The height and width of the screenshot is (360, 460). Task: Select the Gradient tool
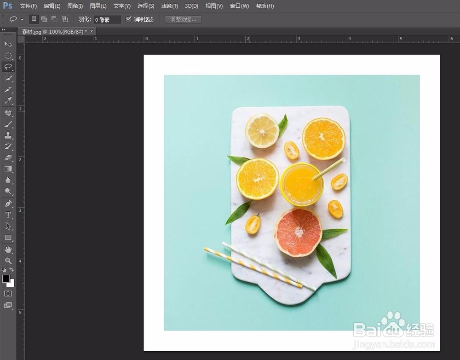pos(8,169)
